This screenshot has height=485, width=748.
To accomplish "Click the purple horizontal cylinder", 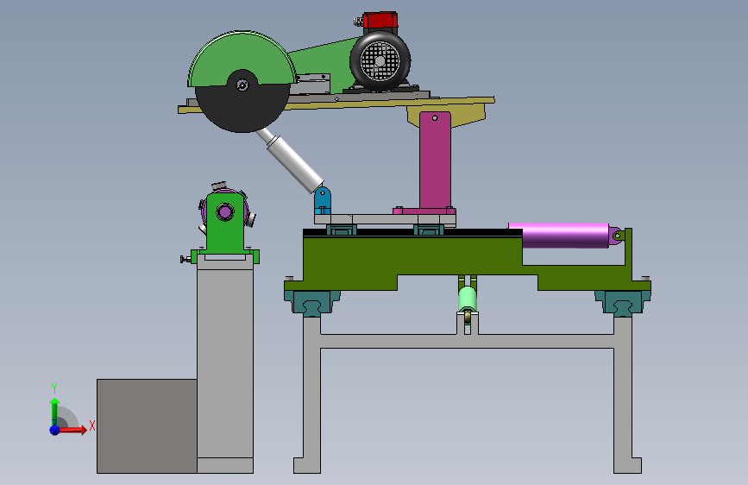I will pos(559,236).
